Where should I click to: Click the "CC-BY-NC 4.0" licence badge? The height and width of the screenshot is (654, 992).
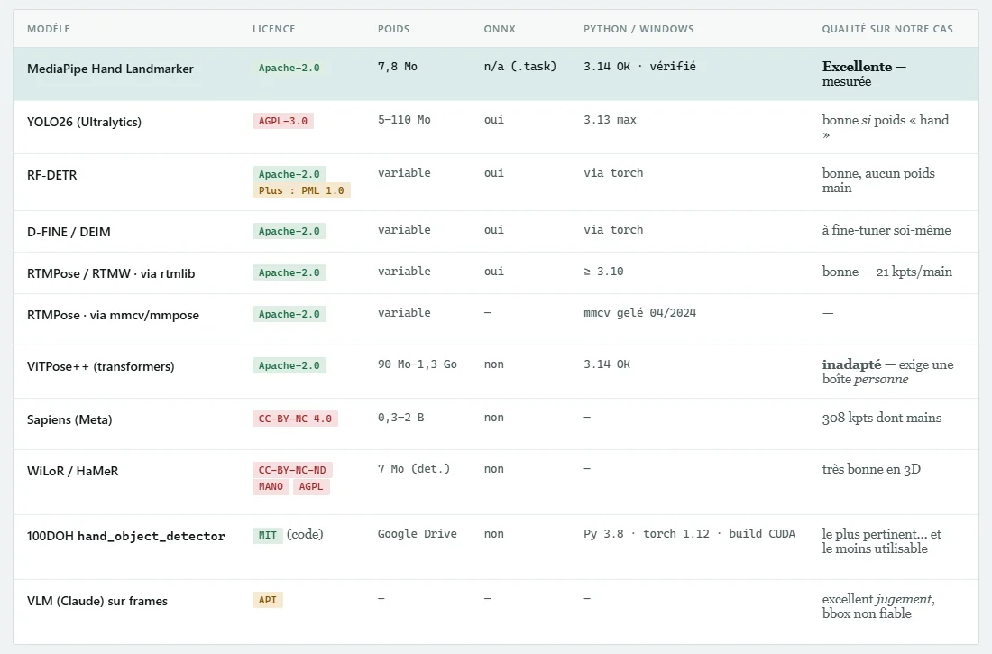295,419
